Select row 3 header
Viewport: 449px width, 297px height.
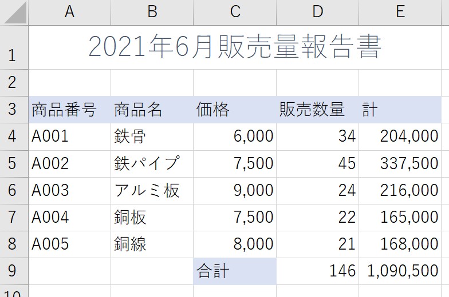click(x=14, y=110)
